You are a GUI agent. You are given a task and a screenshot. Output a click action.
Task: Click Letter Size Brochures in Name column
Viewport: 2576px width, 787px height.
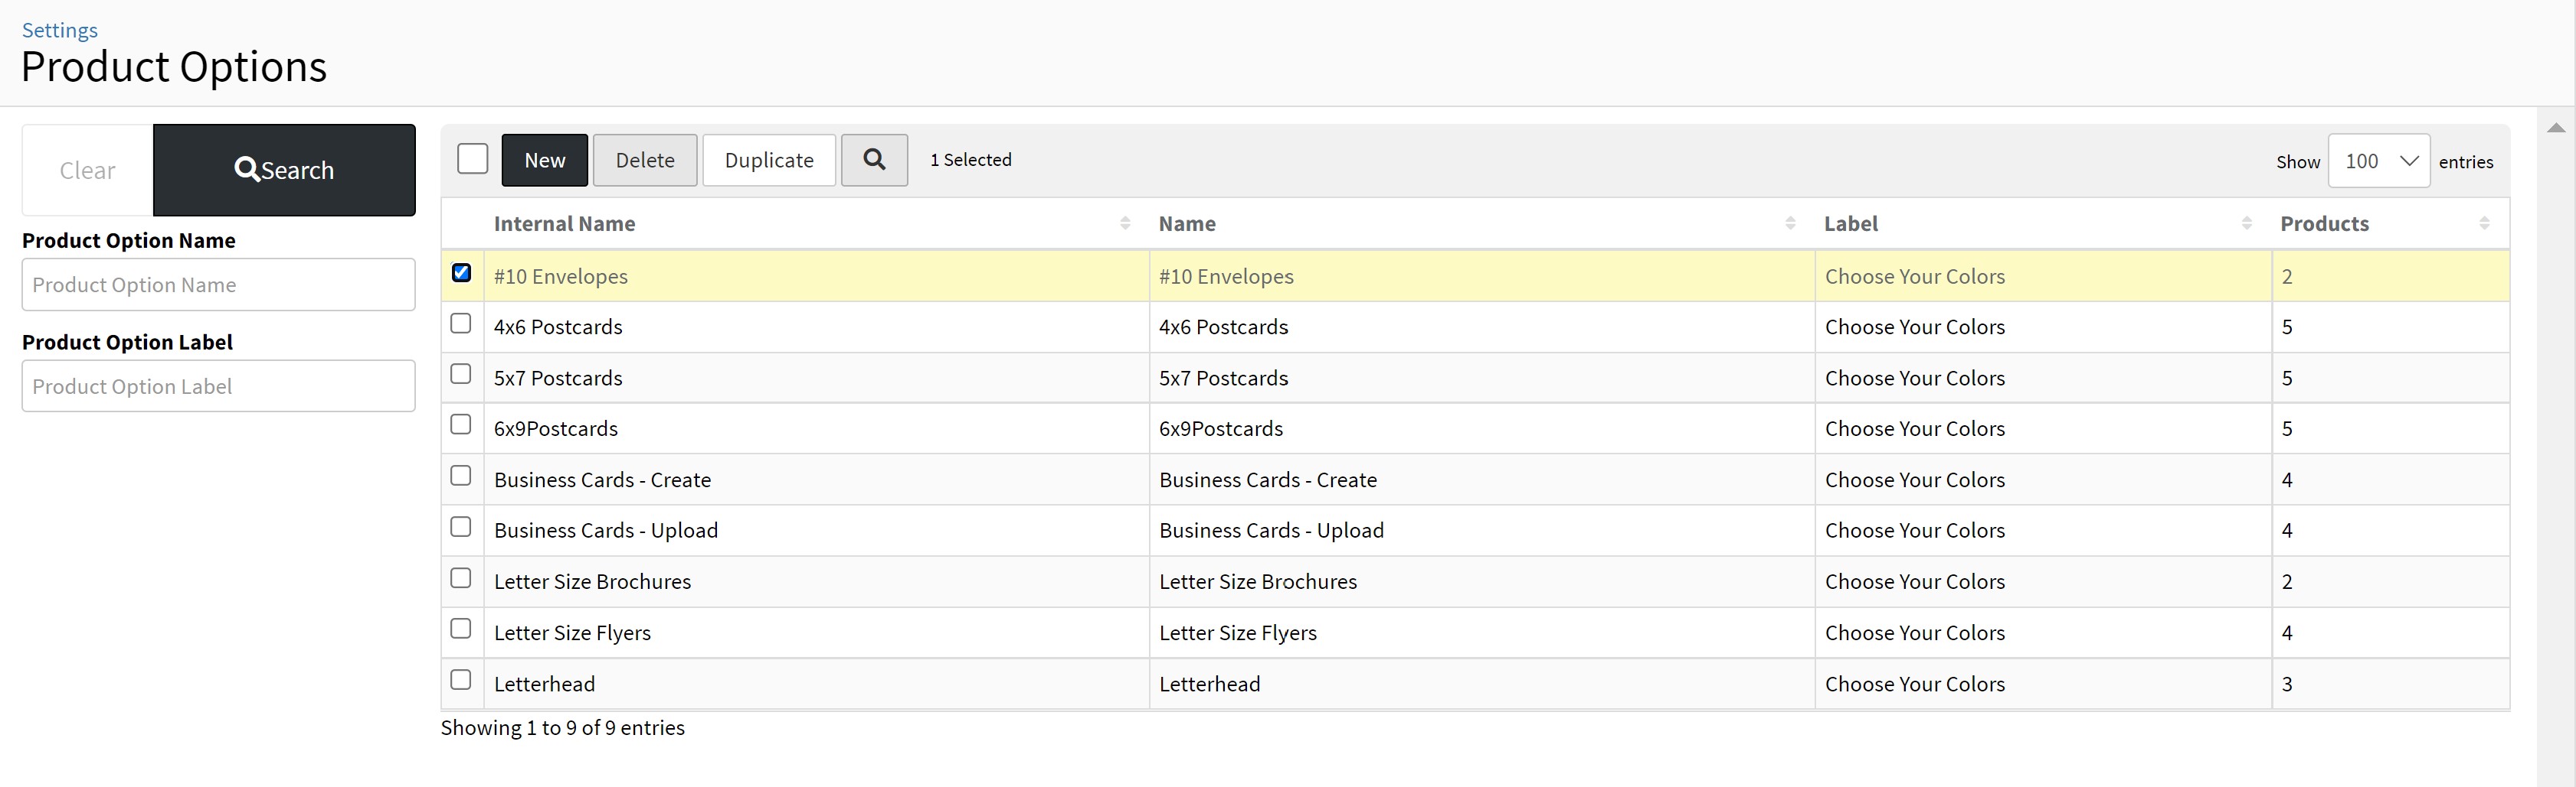(x=1258, y=581)
